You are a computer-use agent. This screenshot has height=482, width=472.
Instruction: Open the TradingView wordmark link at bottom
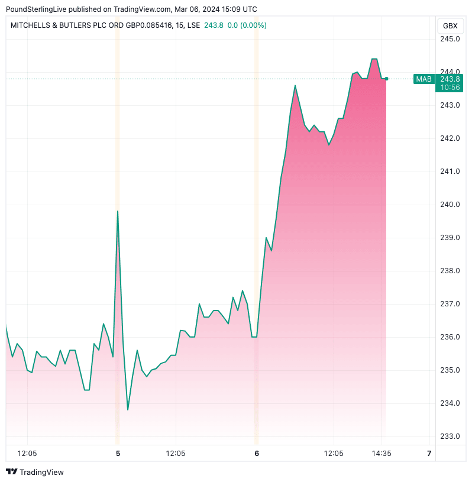tap(41, 472)
